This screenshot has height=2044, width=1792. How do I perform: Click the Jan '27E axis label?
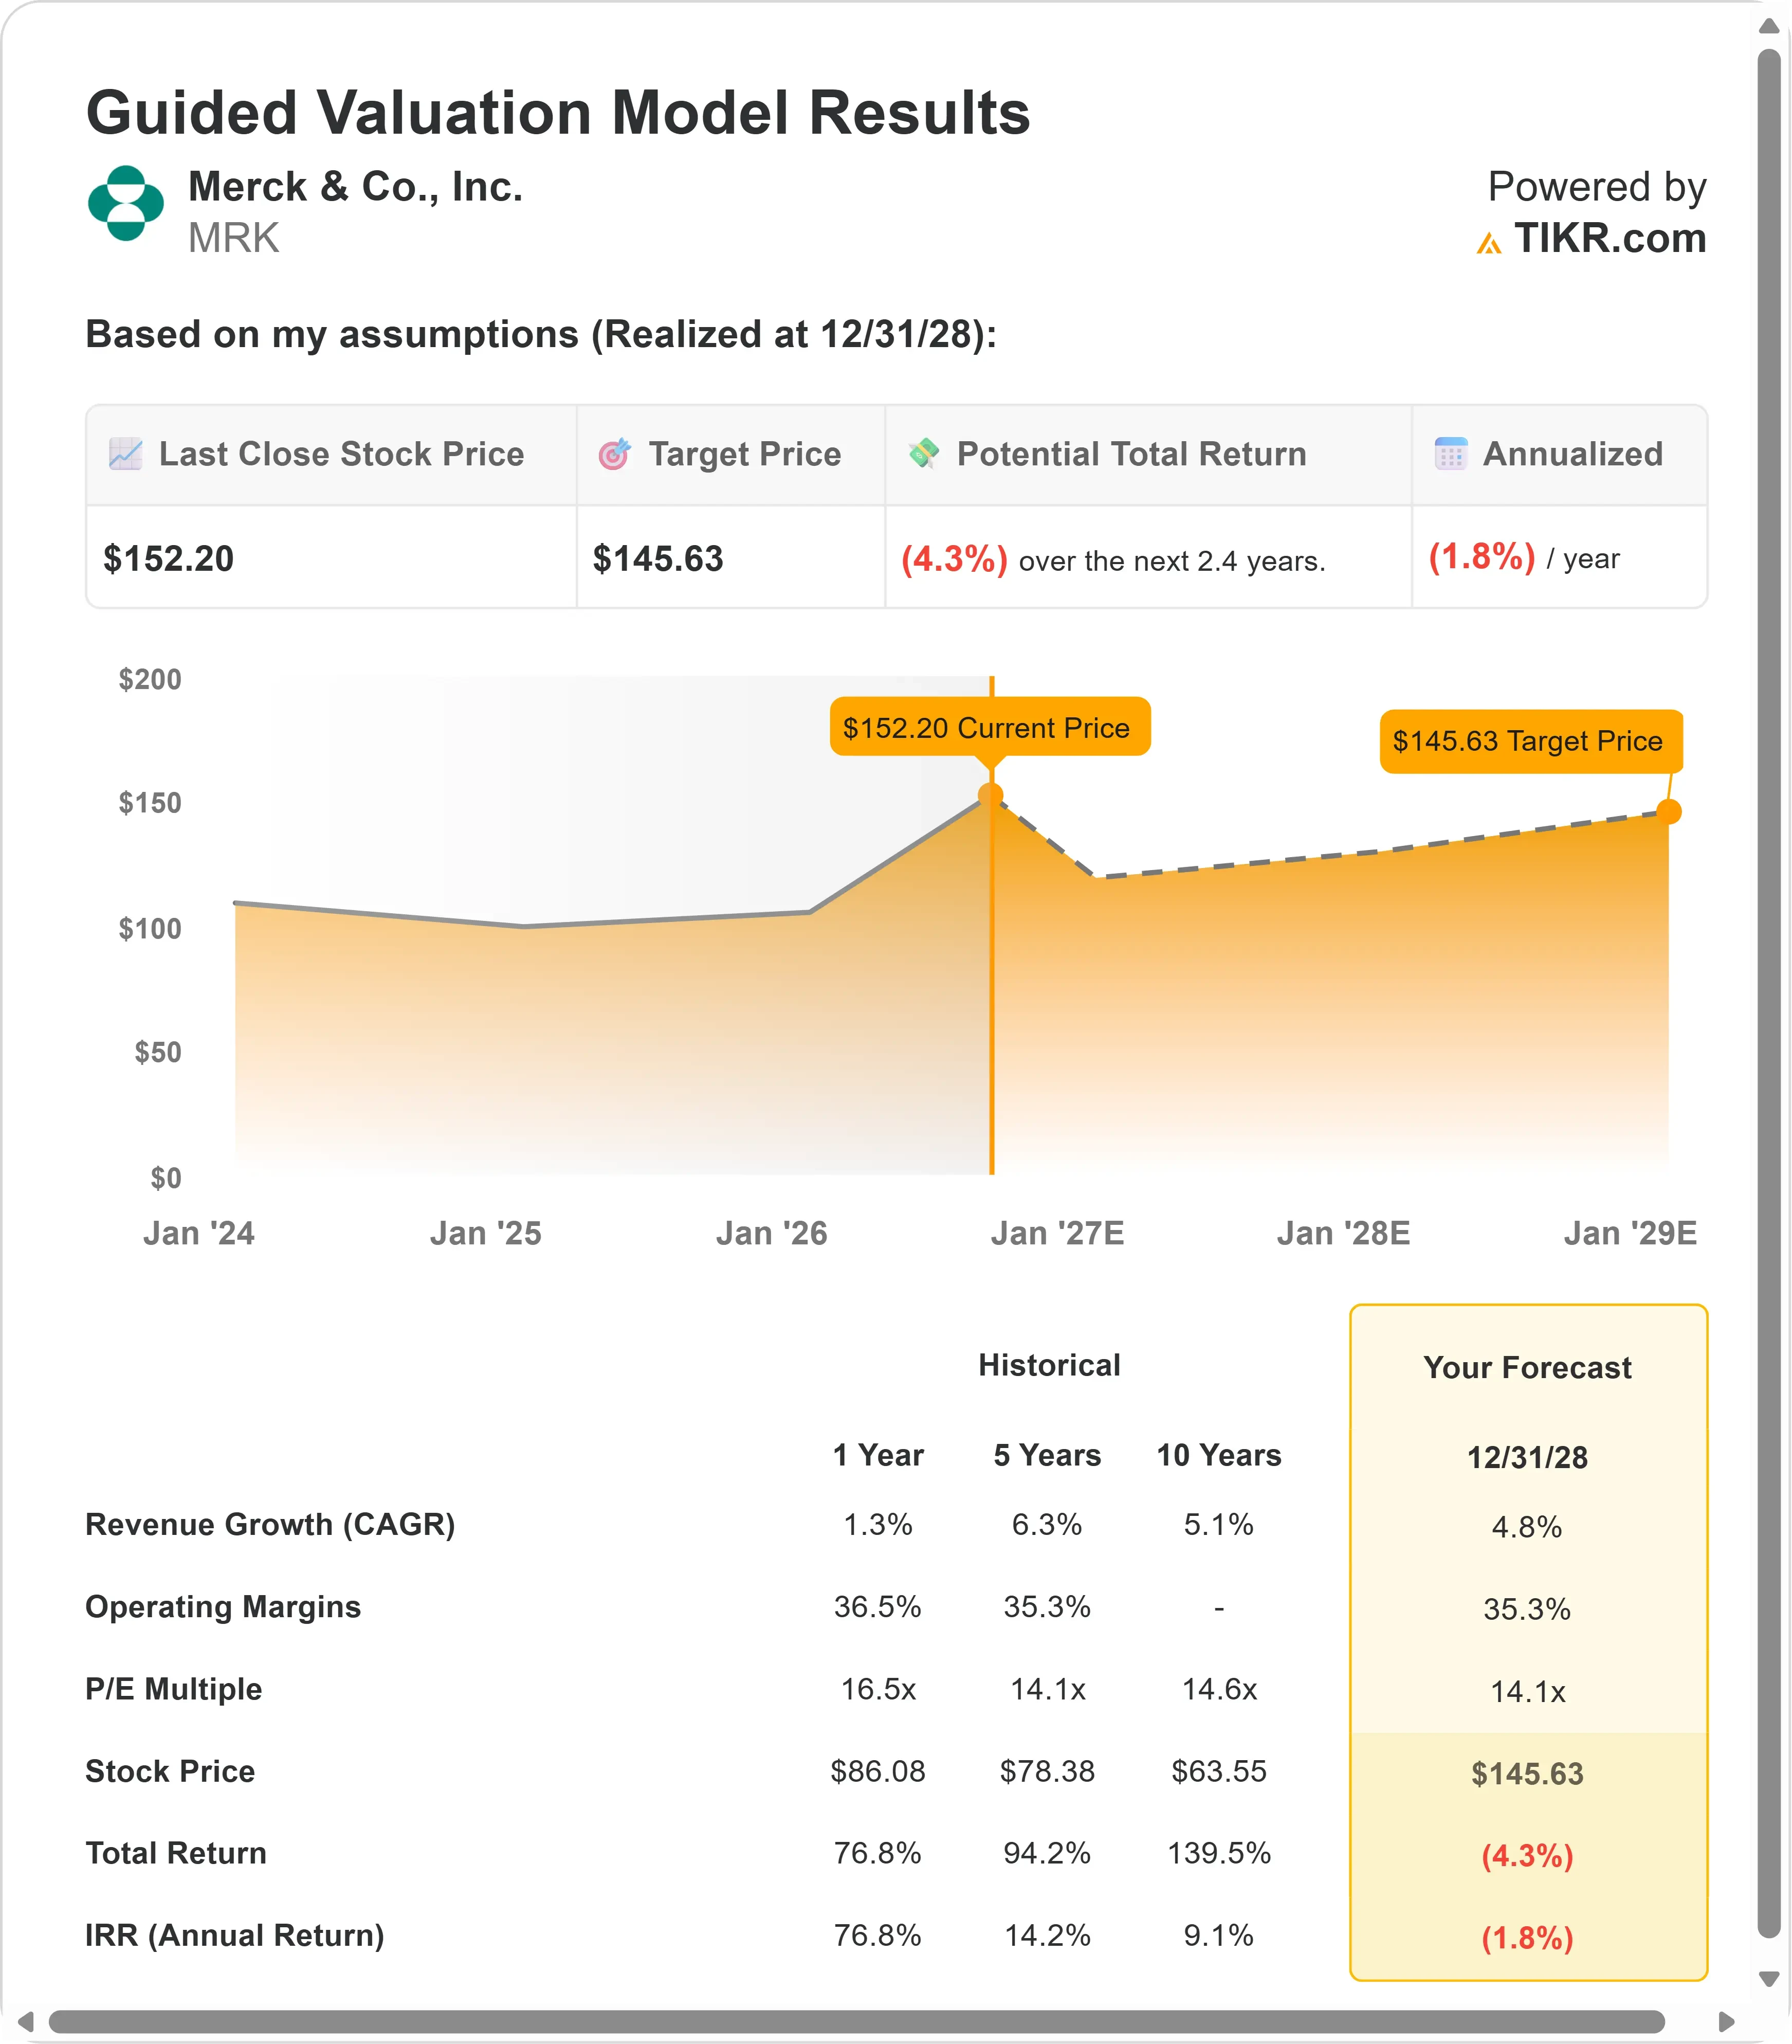tap(1057, 1233)
